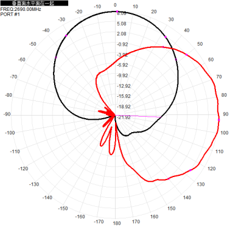Click the -80 degree angle label
This screenshot has height=230, width=230.
pos(9,95)
